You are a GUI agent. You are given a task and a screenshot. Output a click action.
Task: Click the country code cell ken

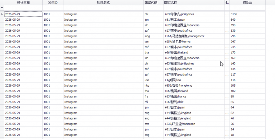[153, 42]
